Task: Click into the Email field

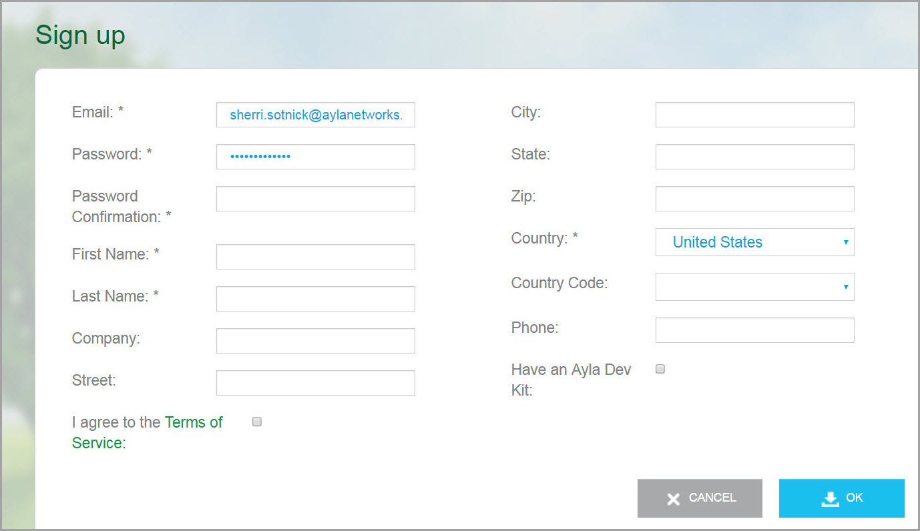Action: [x=315, y=115]
